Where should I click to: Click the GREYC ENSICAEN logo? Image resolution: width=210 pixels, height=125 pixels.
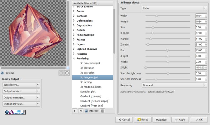15,112
